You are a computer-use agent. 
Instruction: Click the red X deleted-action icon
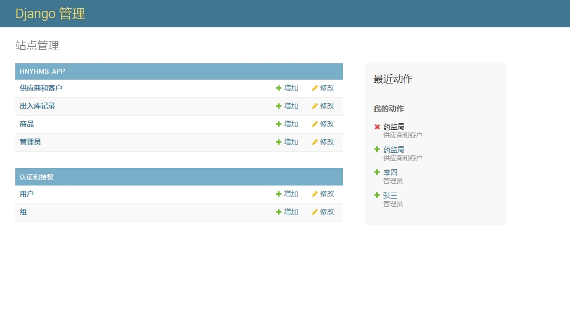[x=377, y=127]
